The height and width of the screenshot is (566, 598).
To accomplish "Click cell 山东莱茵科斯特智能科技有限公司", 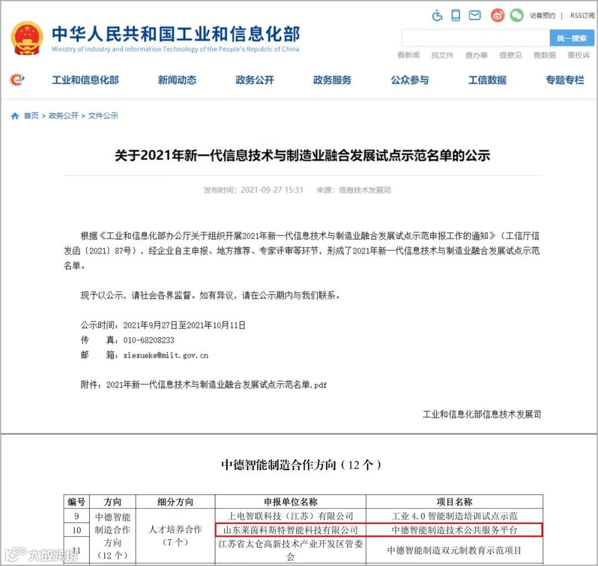I will click(291, 530).
